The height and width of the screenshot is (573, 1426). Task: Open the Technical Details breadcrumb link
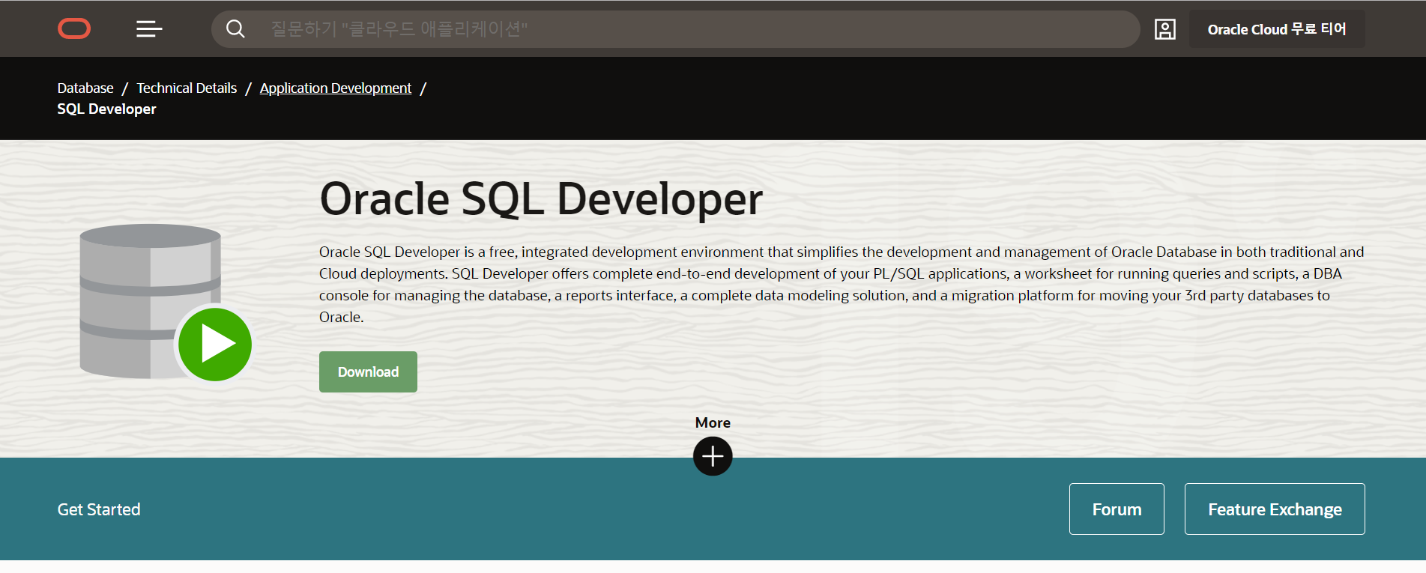point(187,88)
